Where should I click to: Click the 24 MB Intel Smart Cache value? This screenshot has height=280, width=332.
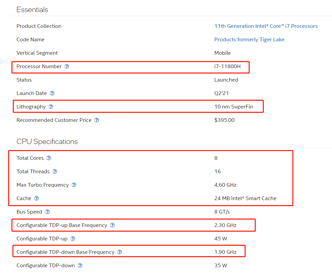click(245, 198)
